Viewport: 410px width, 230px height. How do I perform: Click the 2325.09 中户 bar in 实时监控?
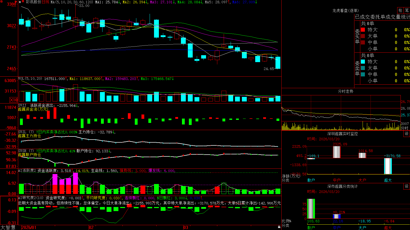336,152
